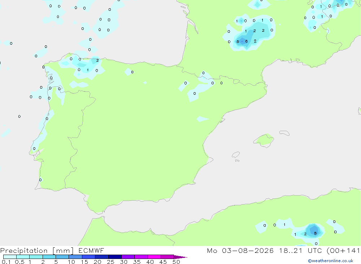Image resolution: width=361 pixels, height=264 pixels.
Task: Click the '8' precipitation value in Algeria
Action: point(315,233)
